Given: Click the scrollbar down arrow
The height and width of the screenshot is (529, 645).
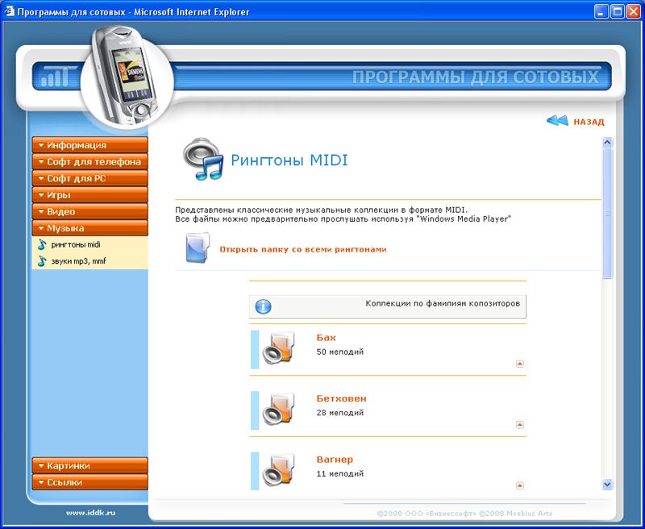Looking at the screenshot, I should [x=608, y=484].
